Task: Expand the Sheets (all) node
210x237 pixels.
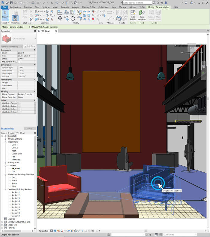Action: tap(2, 225)
